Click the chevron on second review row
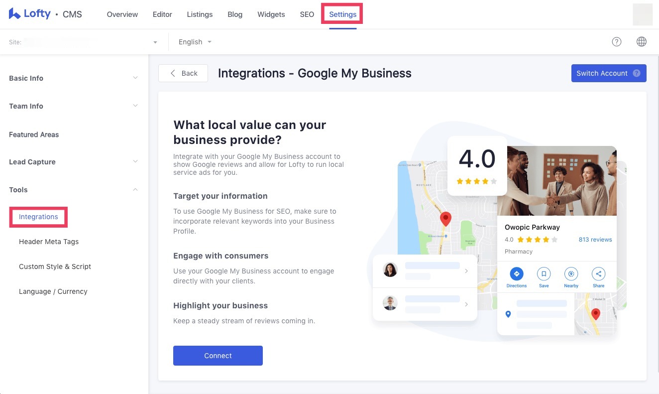The height and width of the screenshot is (394, 659). coord(466,304)
